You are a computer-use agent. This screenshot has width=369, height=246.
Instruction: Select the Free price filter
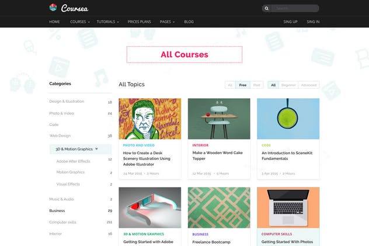(x=243, y=85)
